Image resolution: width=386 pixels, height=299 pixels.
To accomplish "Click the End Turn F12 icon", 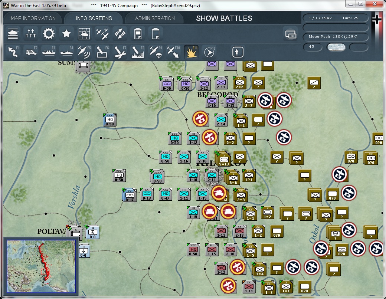I will coord(209,52).
